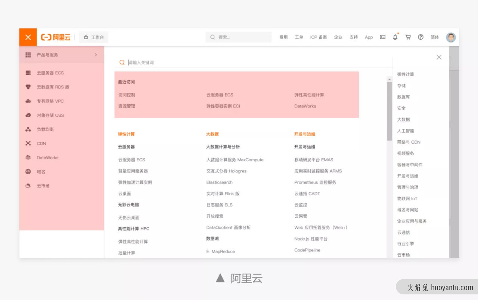Click the 对象存储 OSS sidebar icon

28,115
